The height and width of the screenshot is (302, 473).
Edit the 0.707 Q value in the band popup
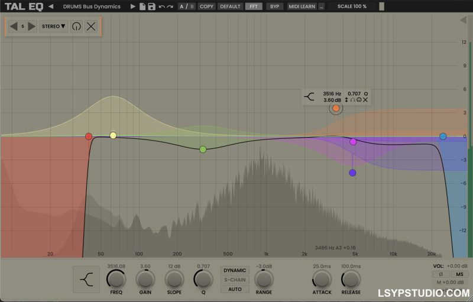coord(354,94)
